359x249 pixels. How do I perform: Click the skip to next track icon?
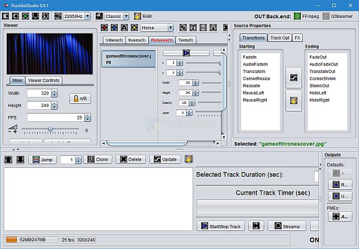[x=256, y=226]
